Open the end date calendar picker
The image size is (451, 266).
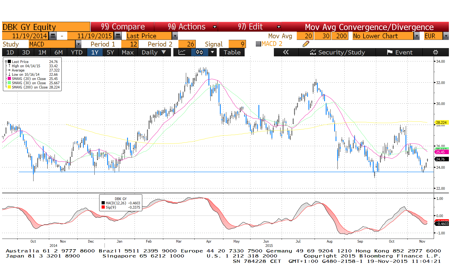tap(118, 36)
